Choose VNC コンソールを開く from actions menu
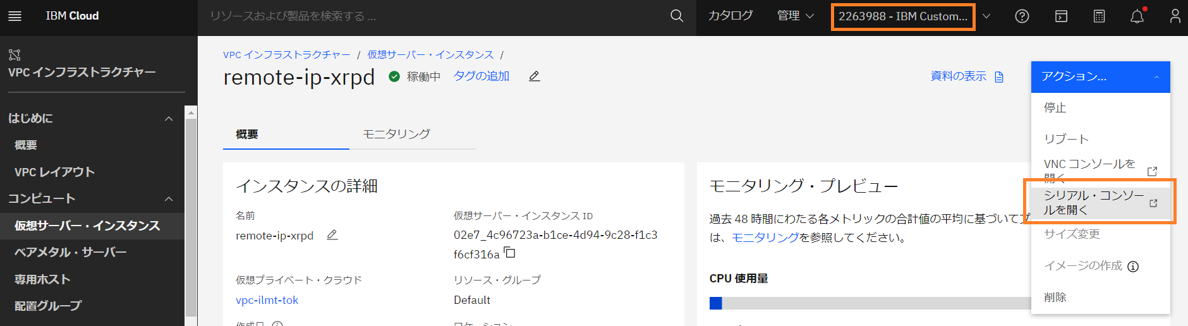This screenshot has height=326, width=1188. point(1101,171)
